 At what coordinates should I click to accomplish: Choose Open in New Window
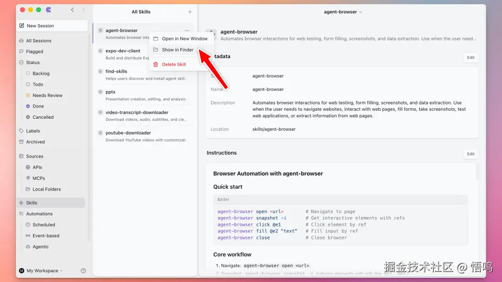[x=181, y=38]
